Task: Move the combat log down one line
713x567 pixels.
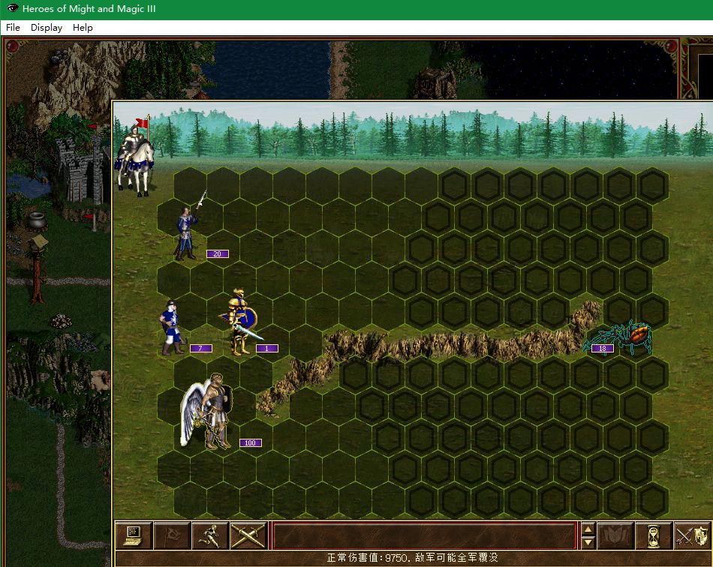Action: pos(588,542)
